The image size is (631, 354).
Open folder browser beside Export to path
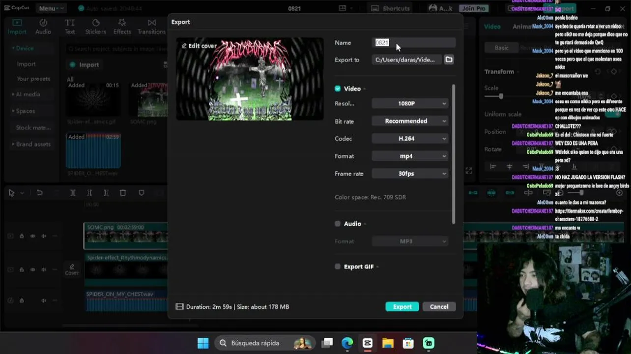[x=449, y=59]
